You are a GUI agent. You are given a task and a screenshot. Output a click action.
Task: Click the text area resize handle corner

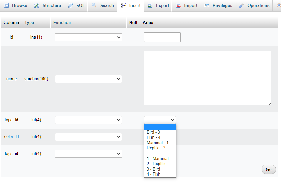269,103
